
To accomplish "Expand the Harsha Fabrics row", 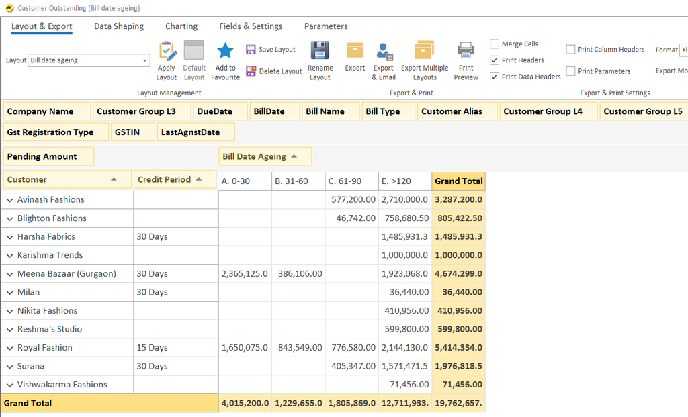I will pyautogui.click(x=9, y=237).
